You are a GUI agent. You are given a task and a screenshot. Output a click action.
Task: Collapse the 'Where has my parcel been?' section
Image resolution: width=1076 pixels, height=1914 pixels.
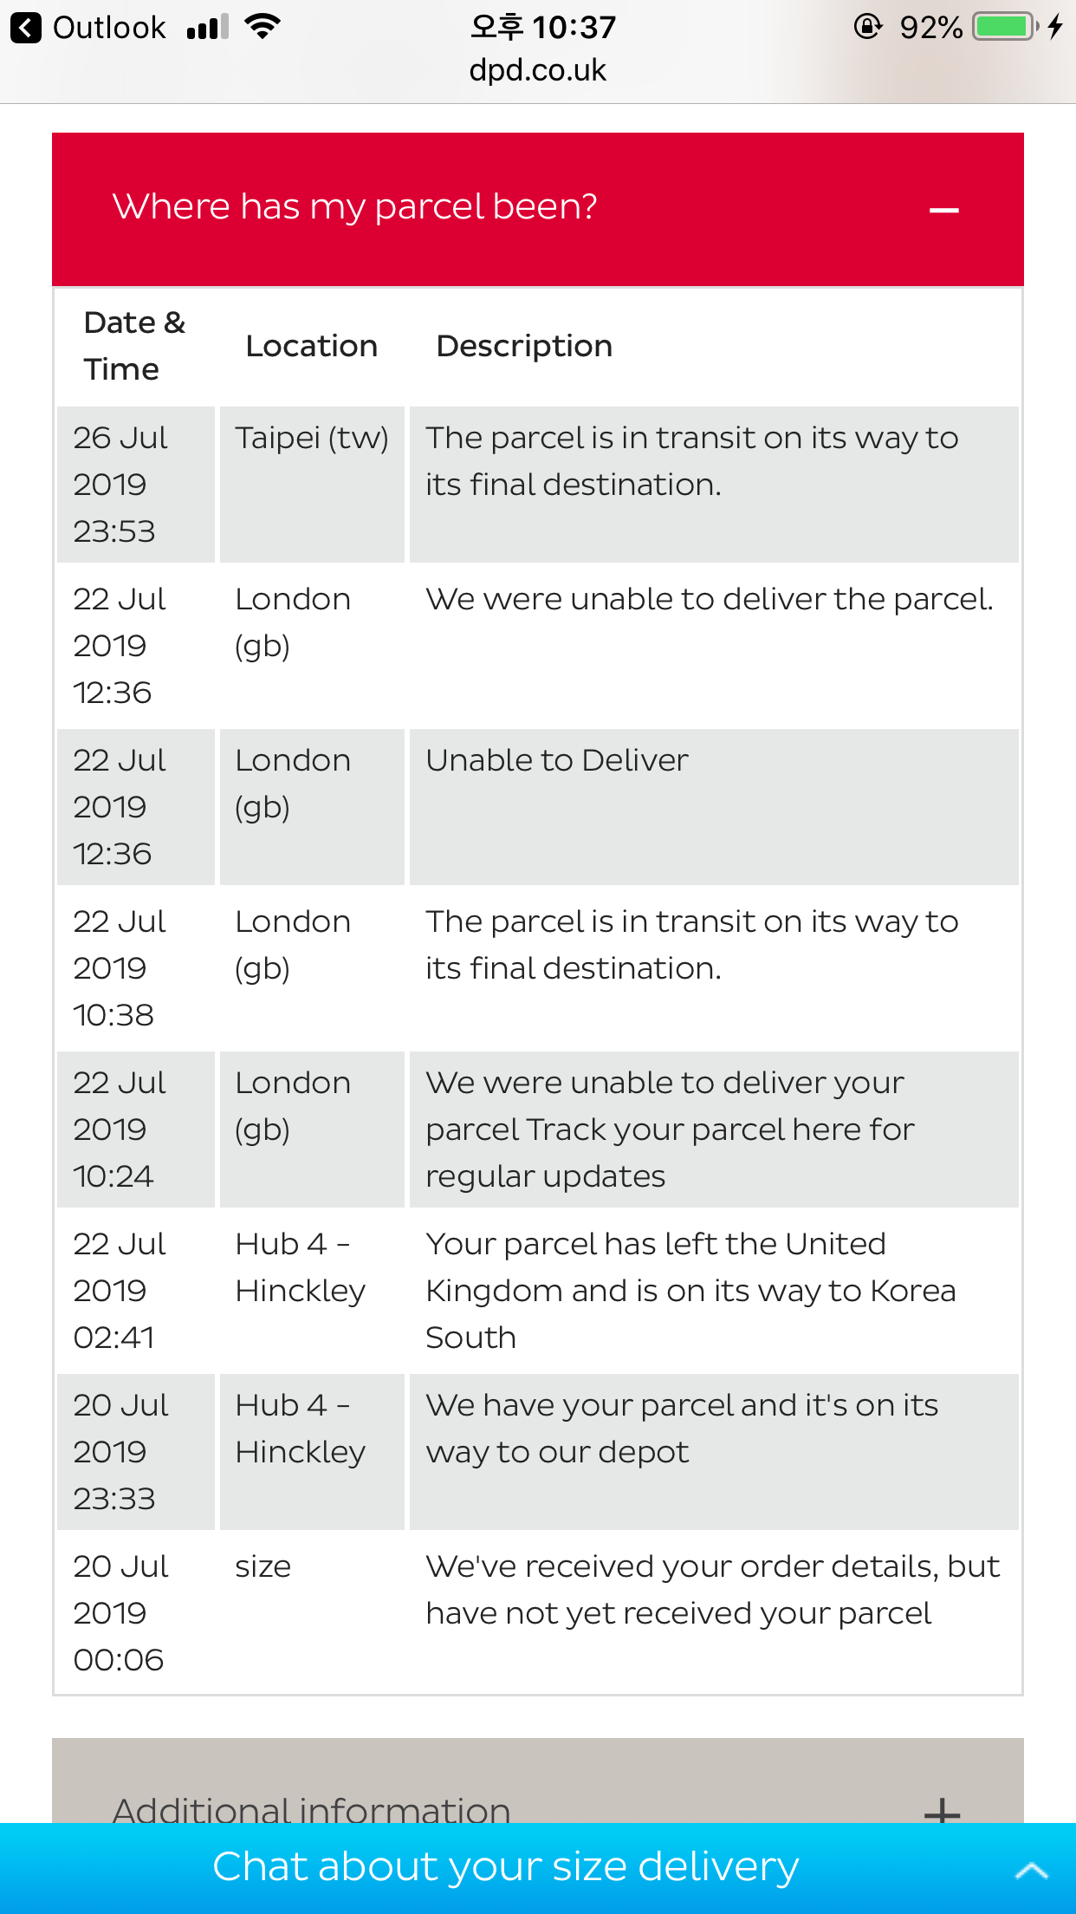(943, 210)
